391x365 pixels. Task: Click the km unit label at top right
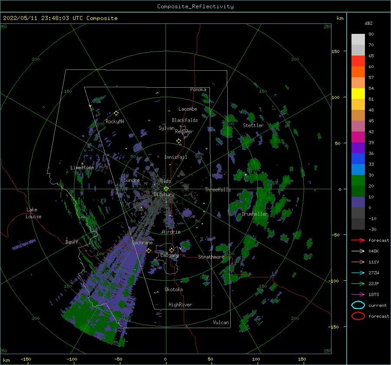point(340,18)
